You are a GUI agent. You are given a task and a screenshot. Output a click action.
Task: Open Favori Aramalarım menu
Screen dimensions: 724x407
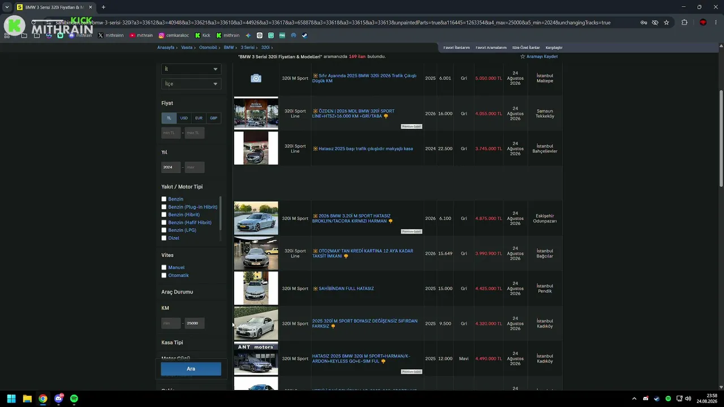[x=491, y=47]
